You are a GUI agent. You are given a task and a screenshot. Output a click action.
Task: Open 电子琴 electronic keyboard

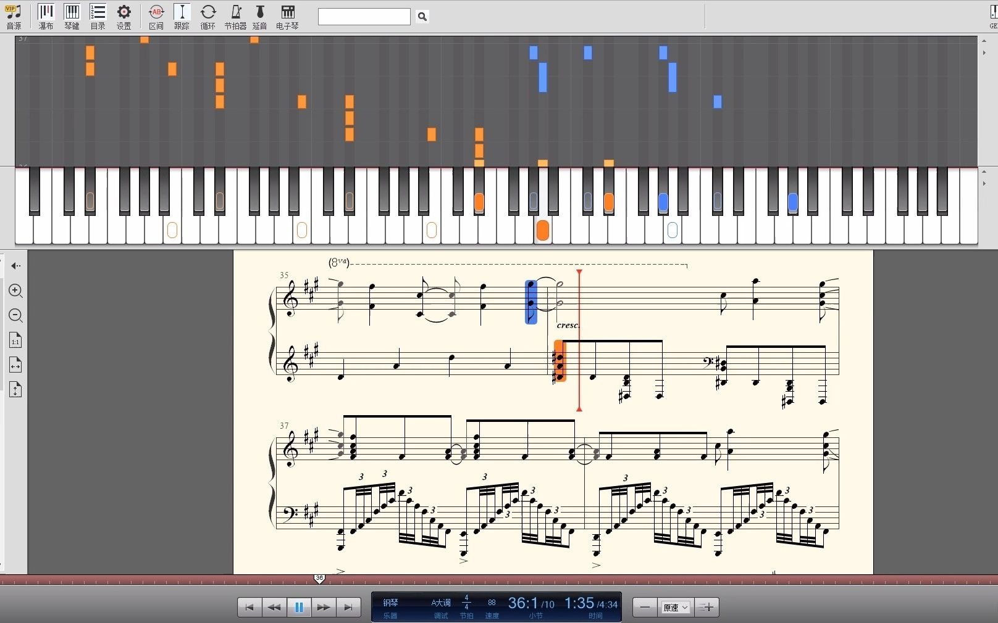[x=287, y=17]
